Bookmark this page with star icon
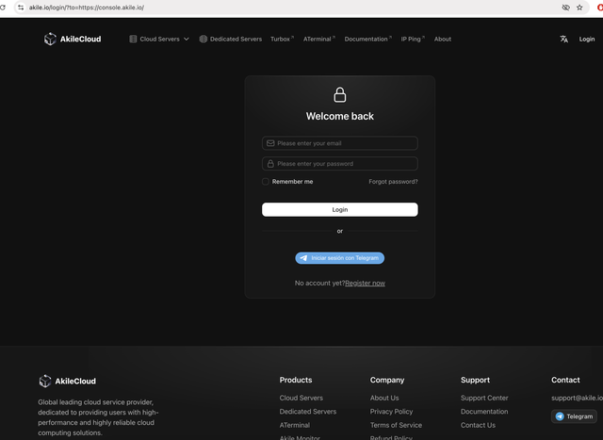Screen dimensions: 603x440 pyautogui.click(x=579, y=8)
